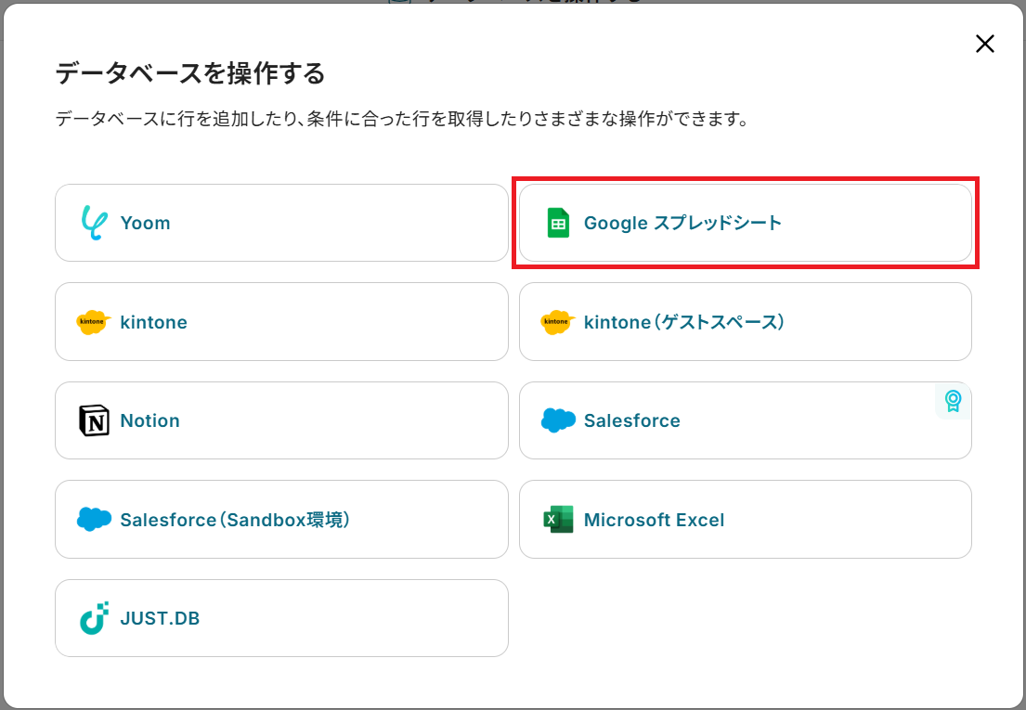This screenshot has height=710, width=1026.
Task: Choose the Microsoft Excel card
Action: coord(746,520)
